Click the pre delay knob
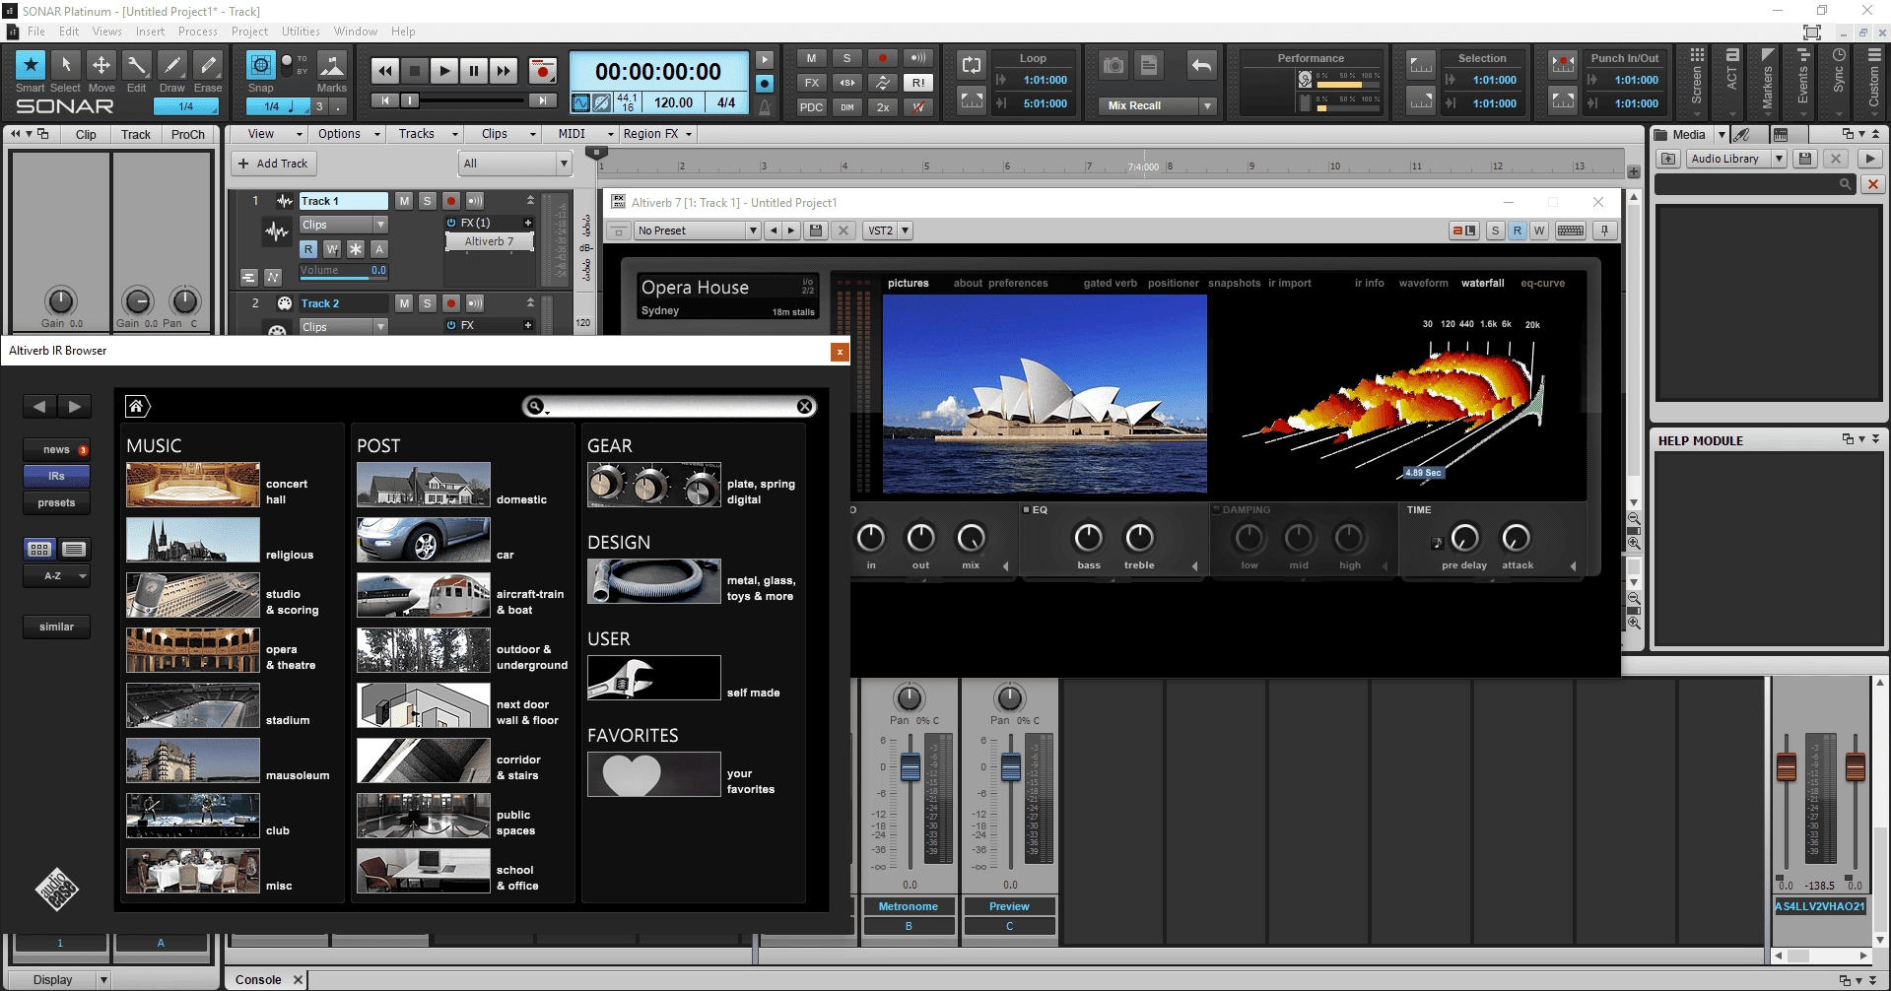This screenshot has height=991, width=1891. 1465,538
